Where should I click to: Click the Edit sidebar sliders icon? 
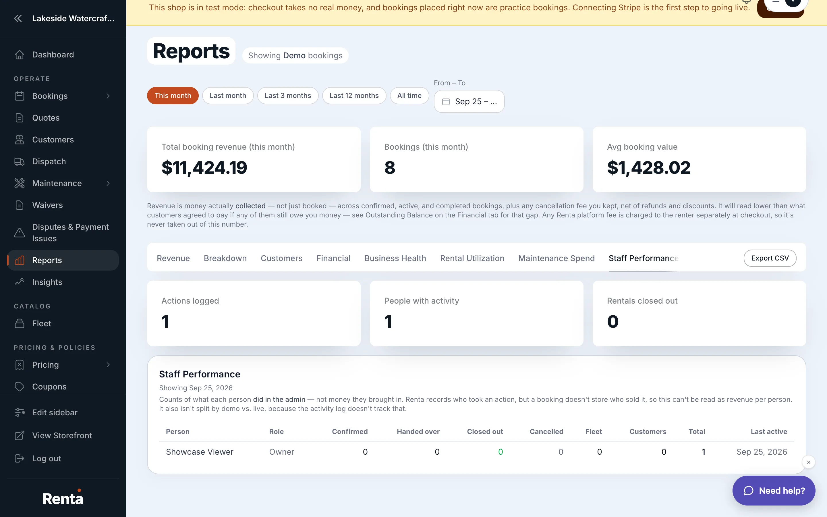[x=20, y=413]
